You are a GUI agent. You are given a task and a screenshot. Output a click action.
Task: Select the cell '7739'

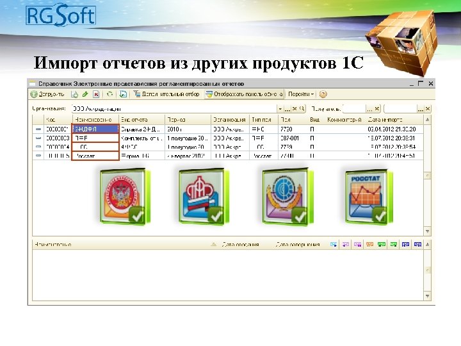click(x=293, y=147)
